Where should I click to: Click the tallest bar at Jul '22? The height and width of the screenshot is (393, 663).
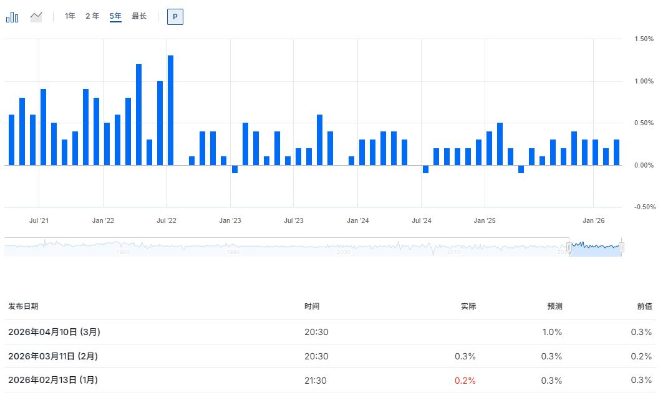tap(170, 110)
